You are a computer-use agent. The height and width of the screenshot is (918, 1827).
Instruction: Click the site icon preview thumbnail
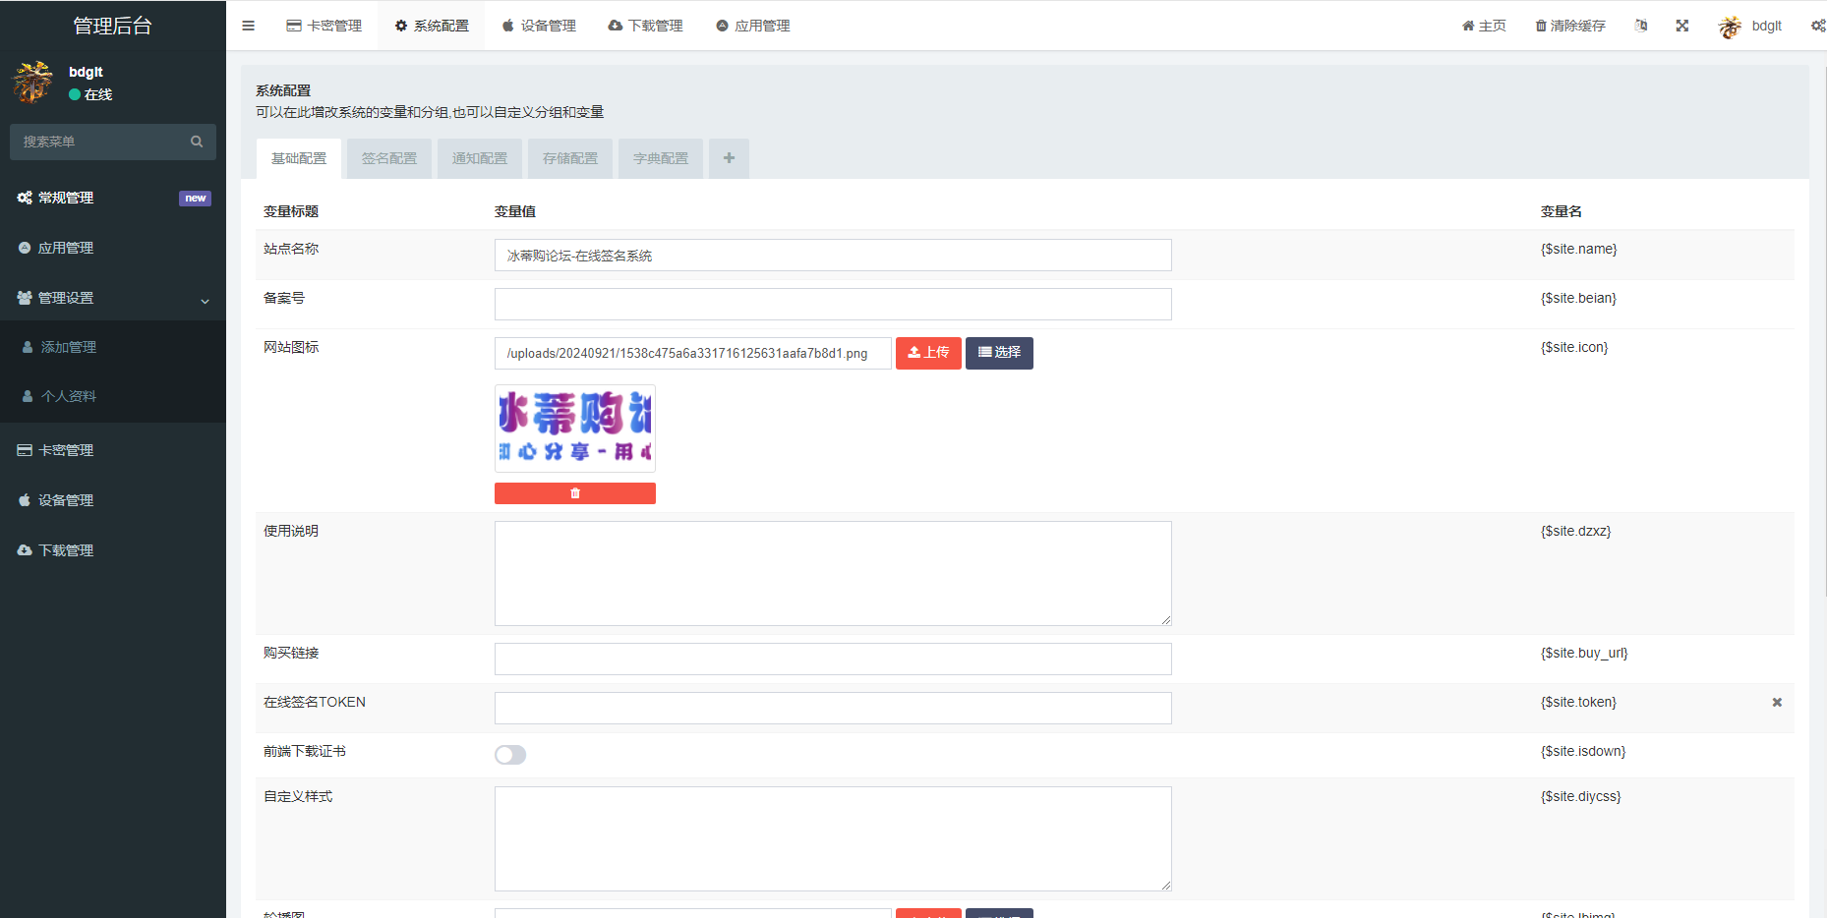(574, 428)
